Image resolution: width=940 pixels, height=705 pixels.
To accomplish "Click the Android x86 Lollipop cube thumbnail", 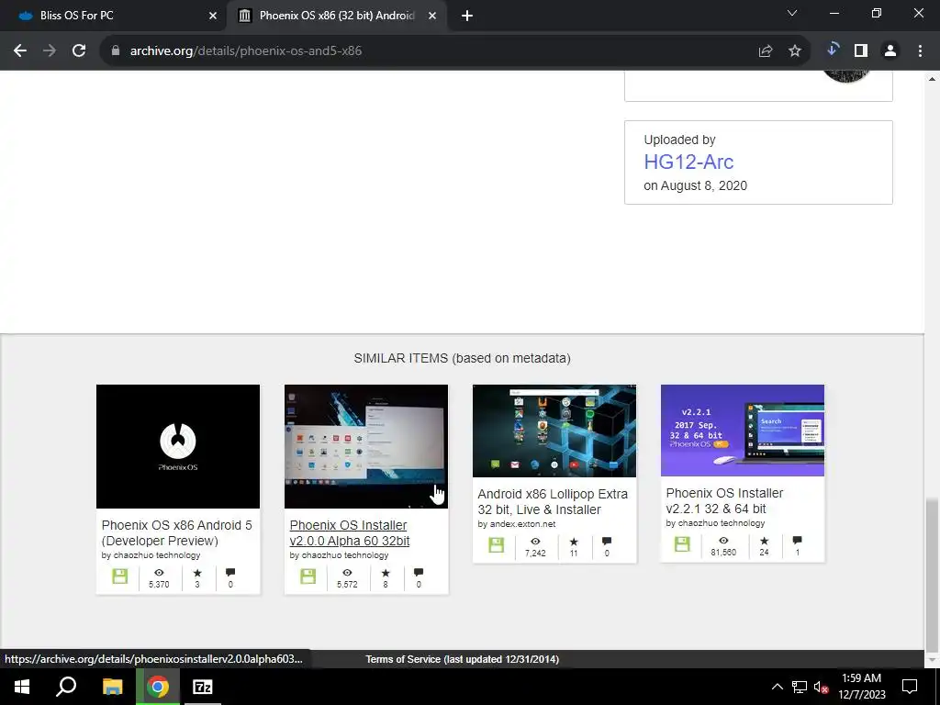I will point(554,431).
